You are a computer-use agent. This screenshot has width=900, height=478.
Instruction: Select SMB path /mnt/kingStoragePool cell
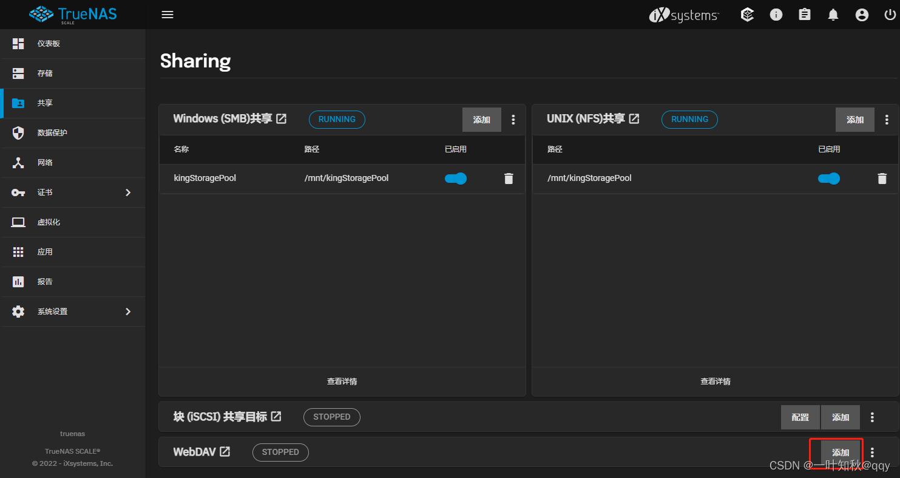347,179
